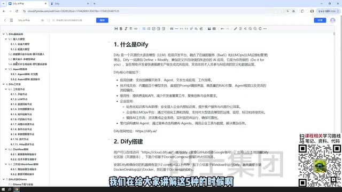Collapse the 5.1 outline section

pos(6,39)
